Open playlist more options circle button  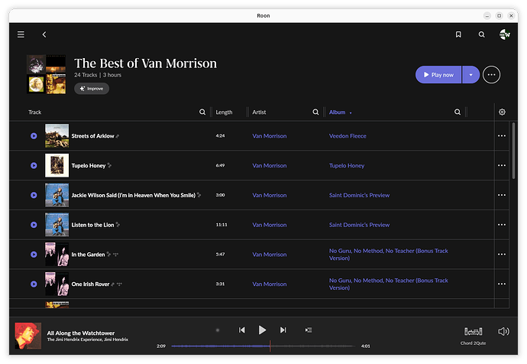click(491, 75)
